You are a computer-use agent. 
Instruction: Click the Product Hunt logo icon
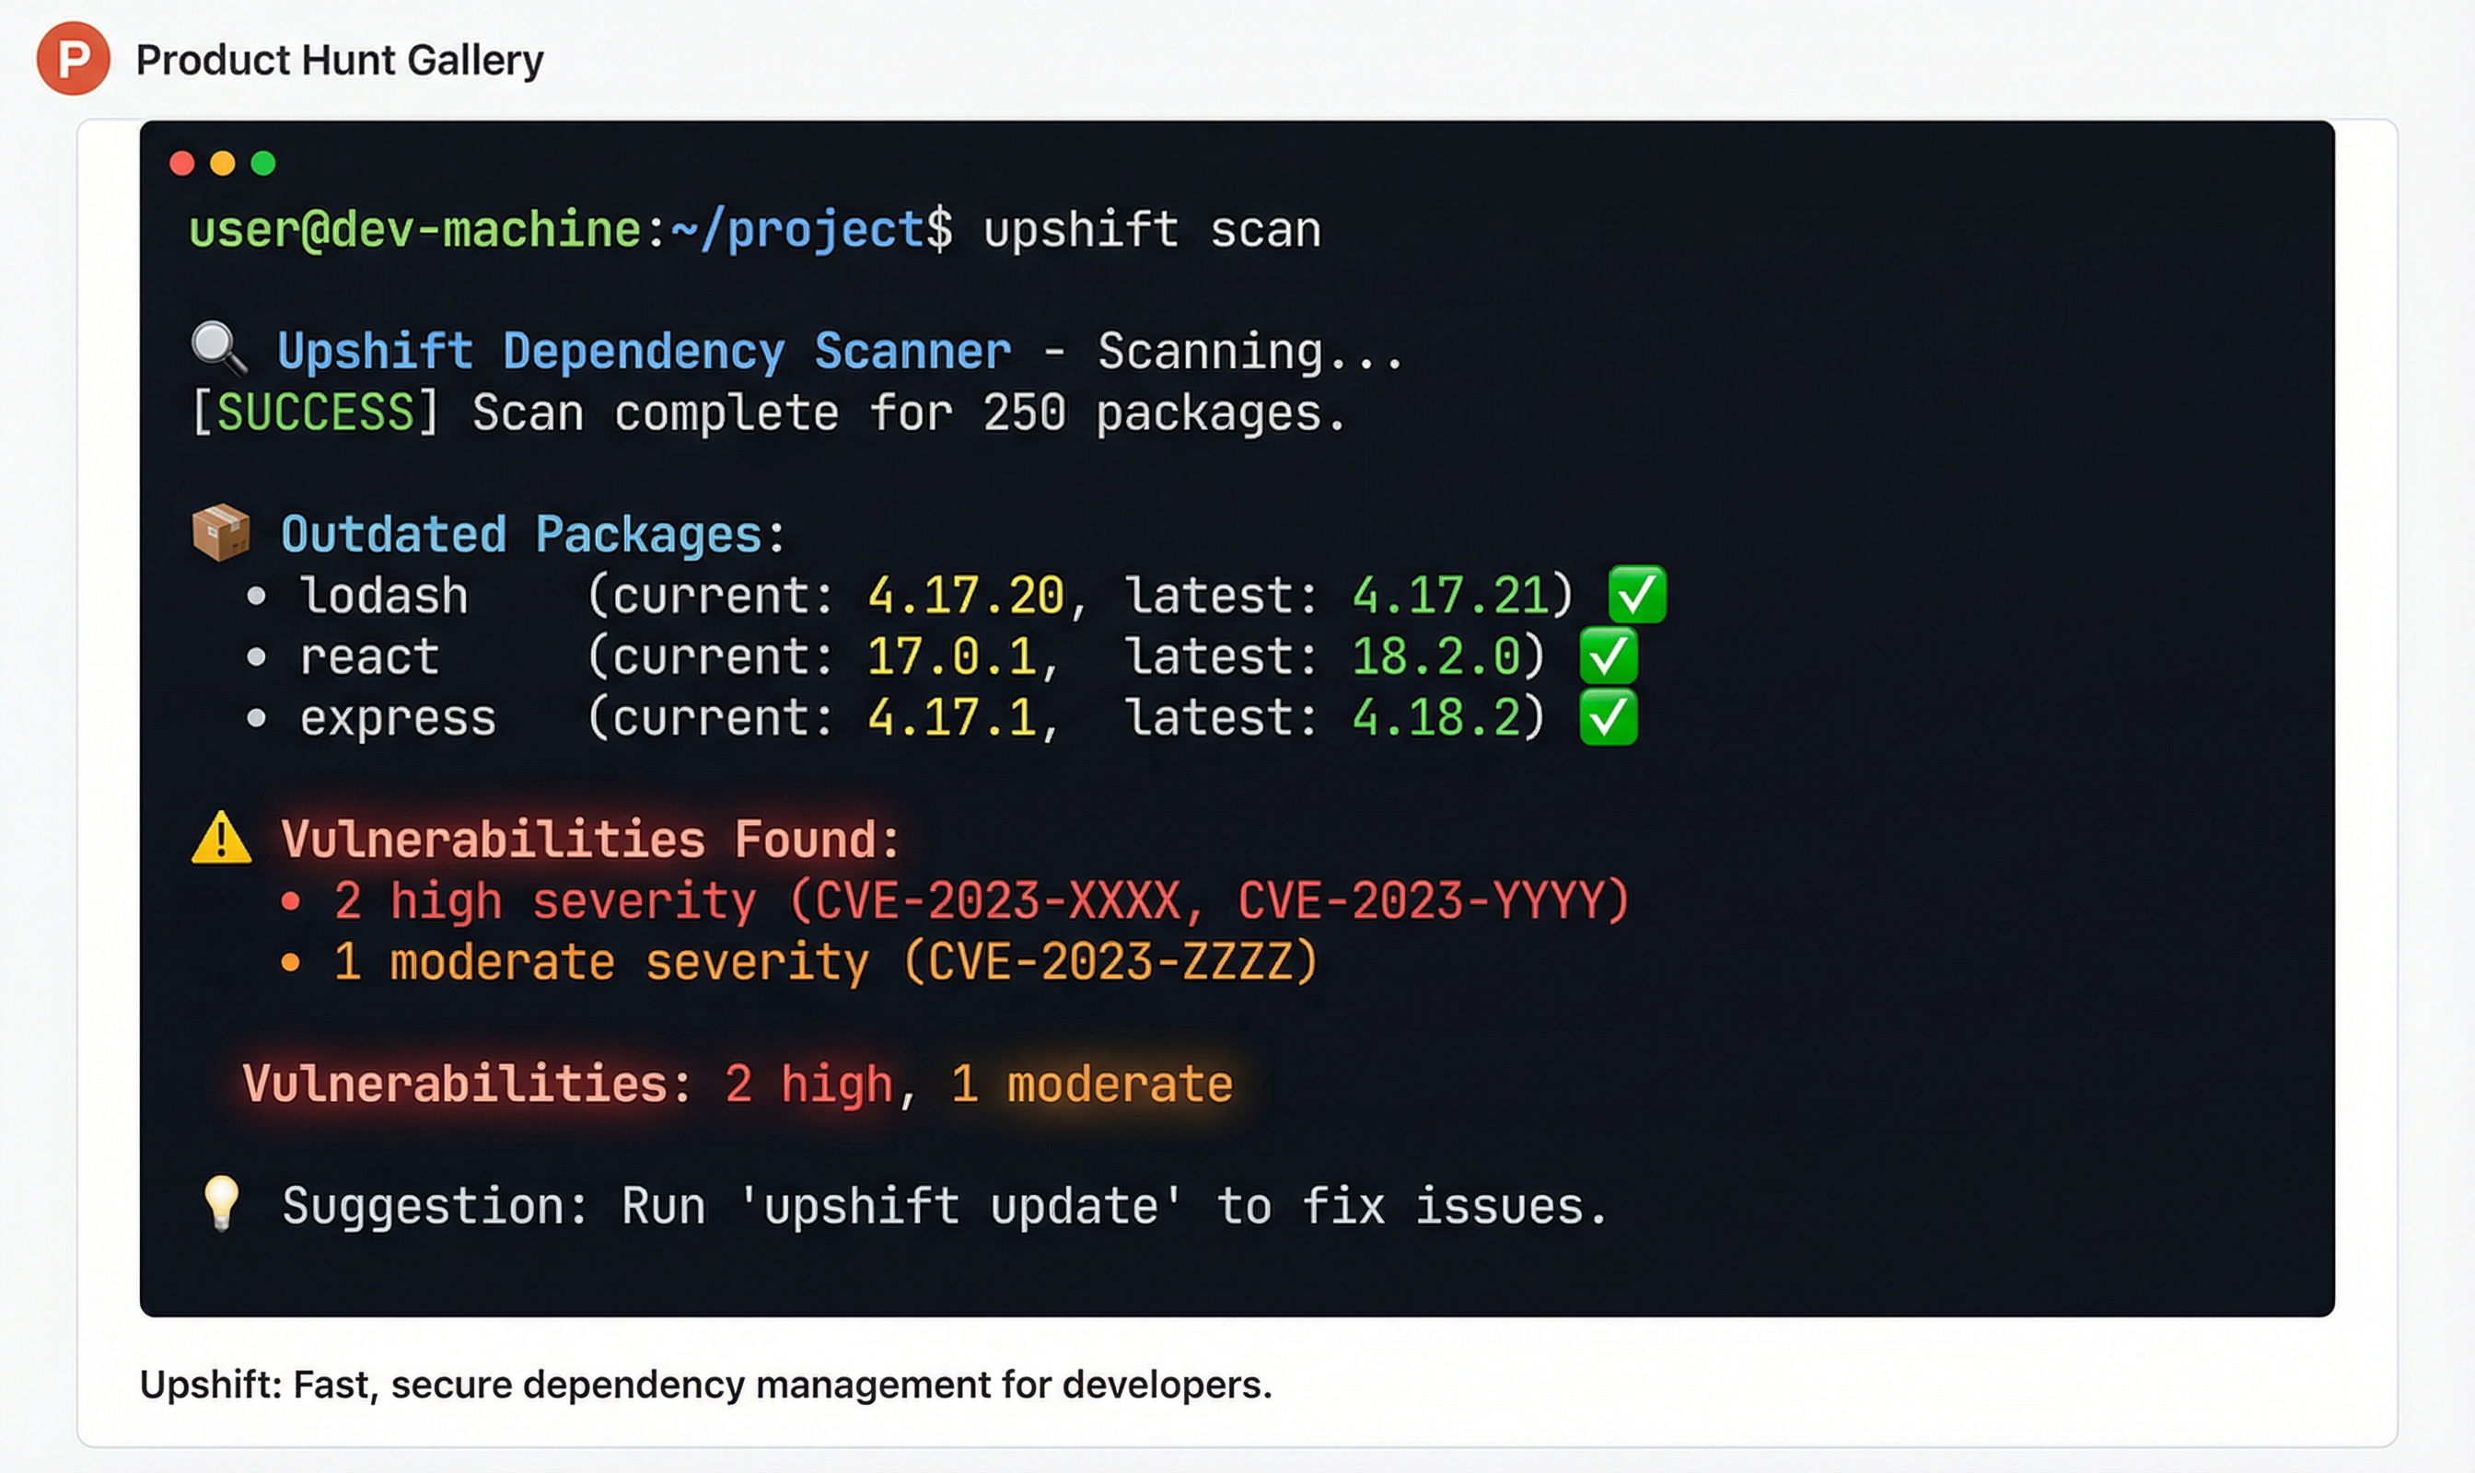tap(73, 60)
